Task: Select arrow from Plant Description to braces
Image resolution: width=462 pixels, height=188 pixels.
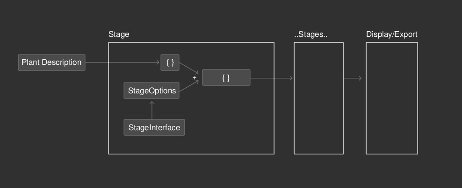Action: [x=122, y=62]
